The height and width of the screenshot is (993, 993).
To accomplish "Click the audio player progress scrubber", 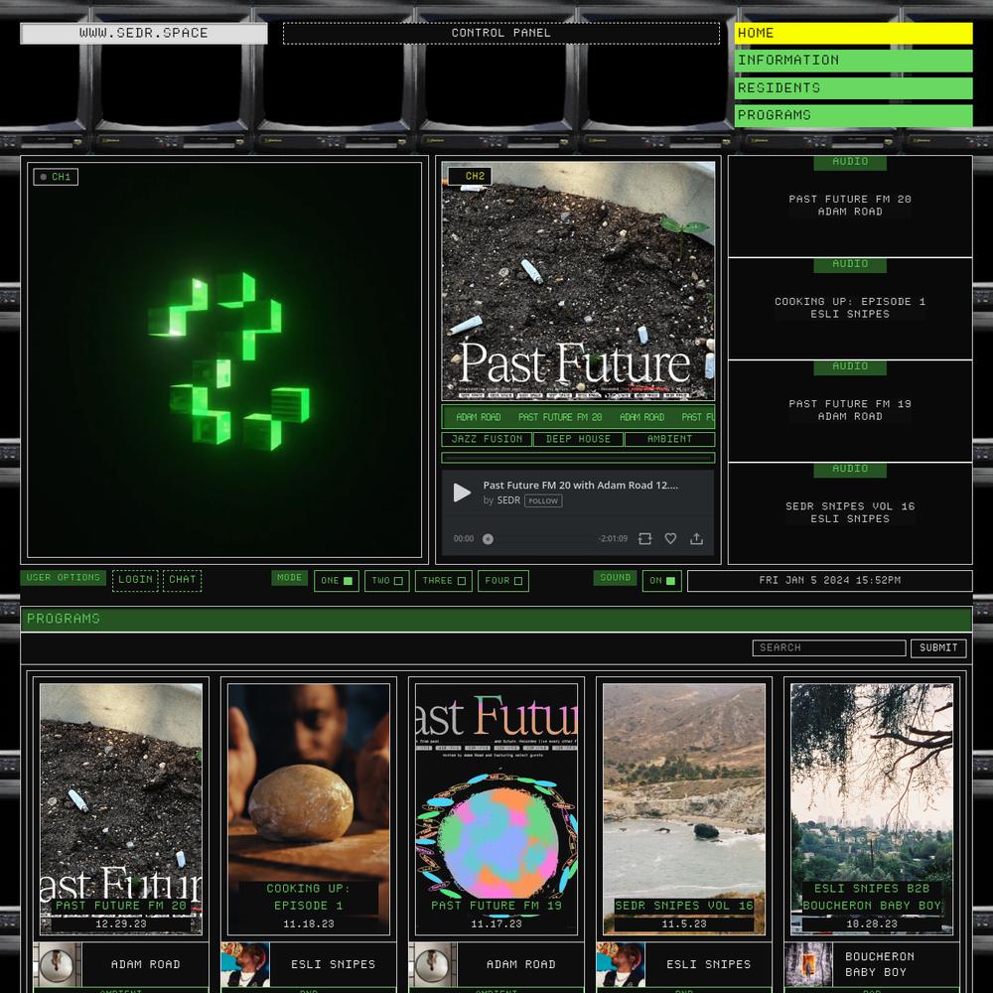I will coord(488,539).
